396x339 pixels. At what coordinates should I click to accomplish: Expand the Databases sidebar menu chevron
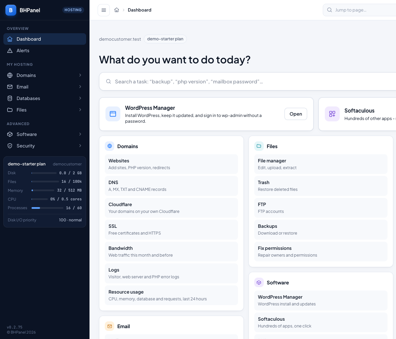click(x=80, y=98)
